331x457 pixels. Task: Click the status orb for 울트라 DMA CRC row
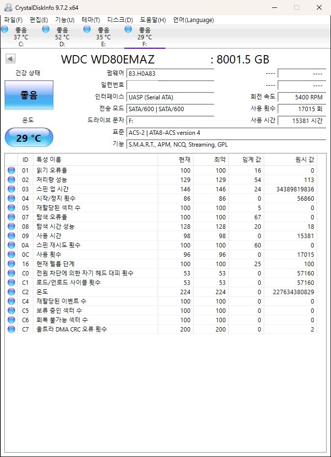11,329
